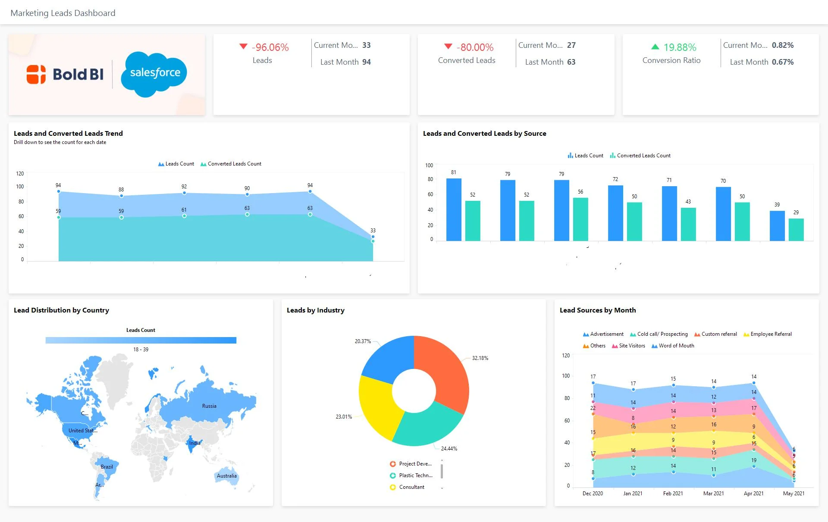
Task: Toggle Converted Leads Count in by Source legend
Action: 640,156
